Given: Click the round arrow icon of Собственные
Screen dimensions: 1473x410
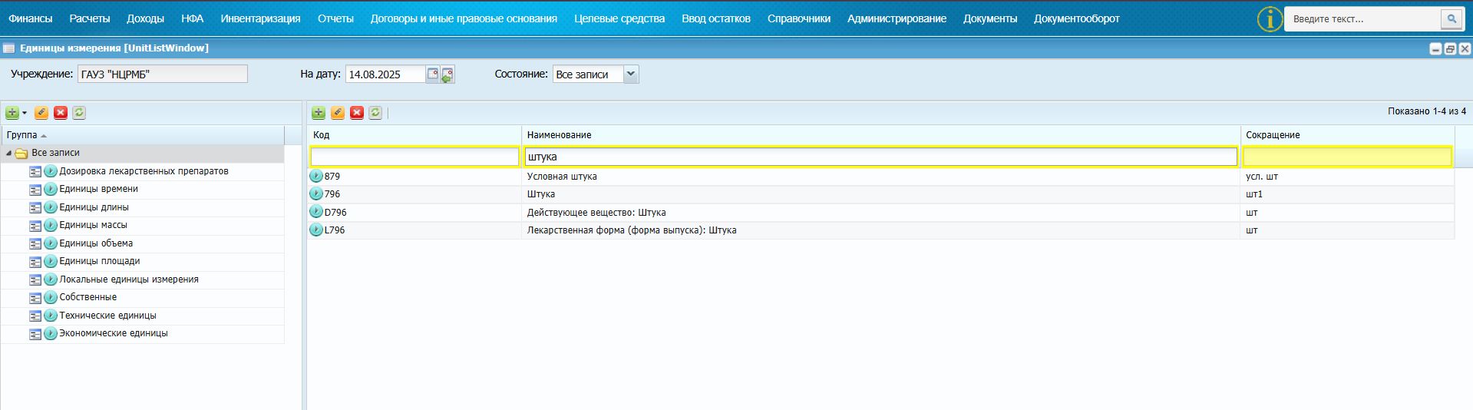Looking at the screenshot, I should coord(51,298).
